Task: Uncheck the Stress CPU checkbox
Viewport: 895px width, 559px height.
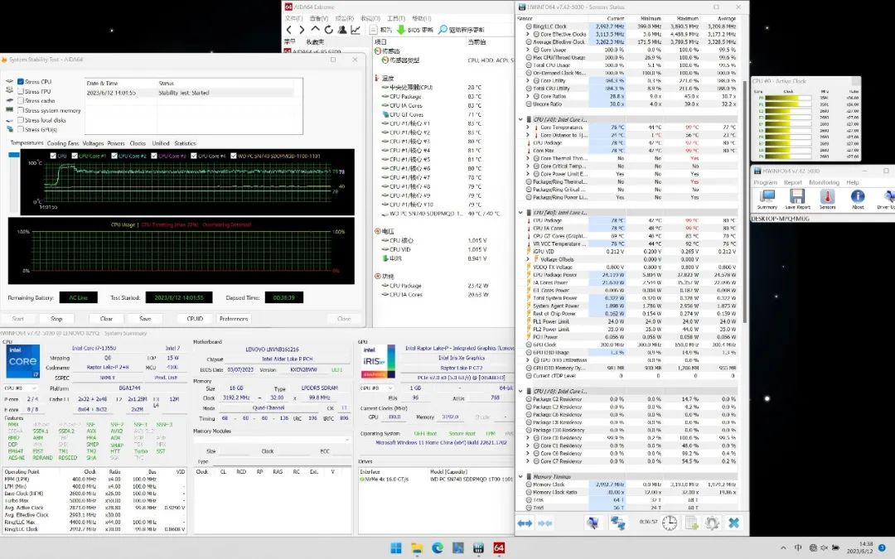Action: click(21, 82)
